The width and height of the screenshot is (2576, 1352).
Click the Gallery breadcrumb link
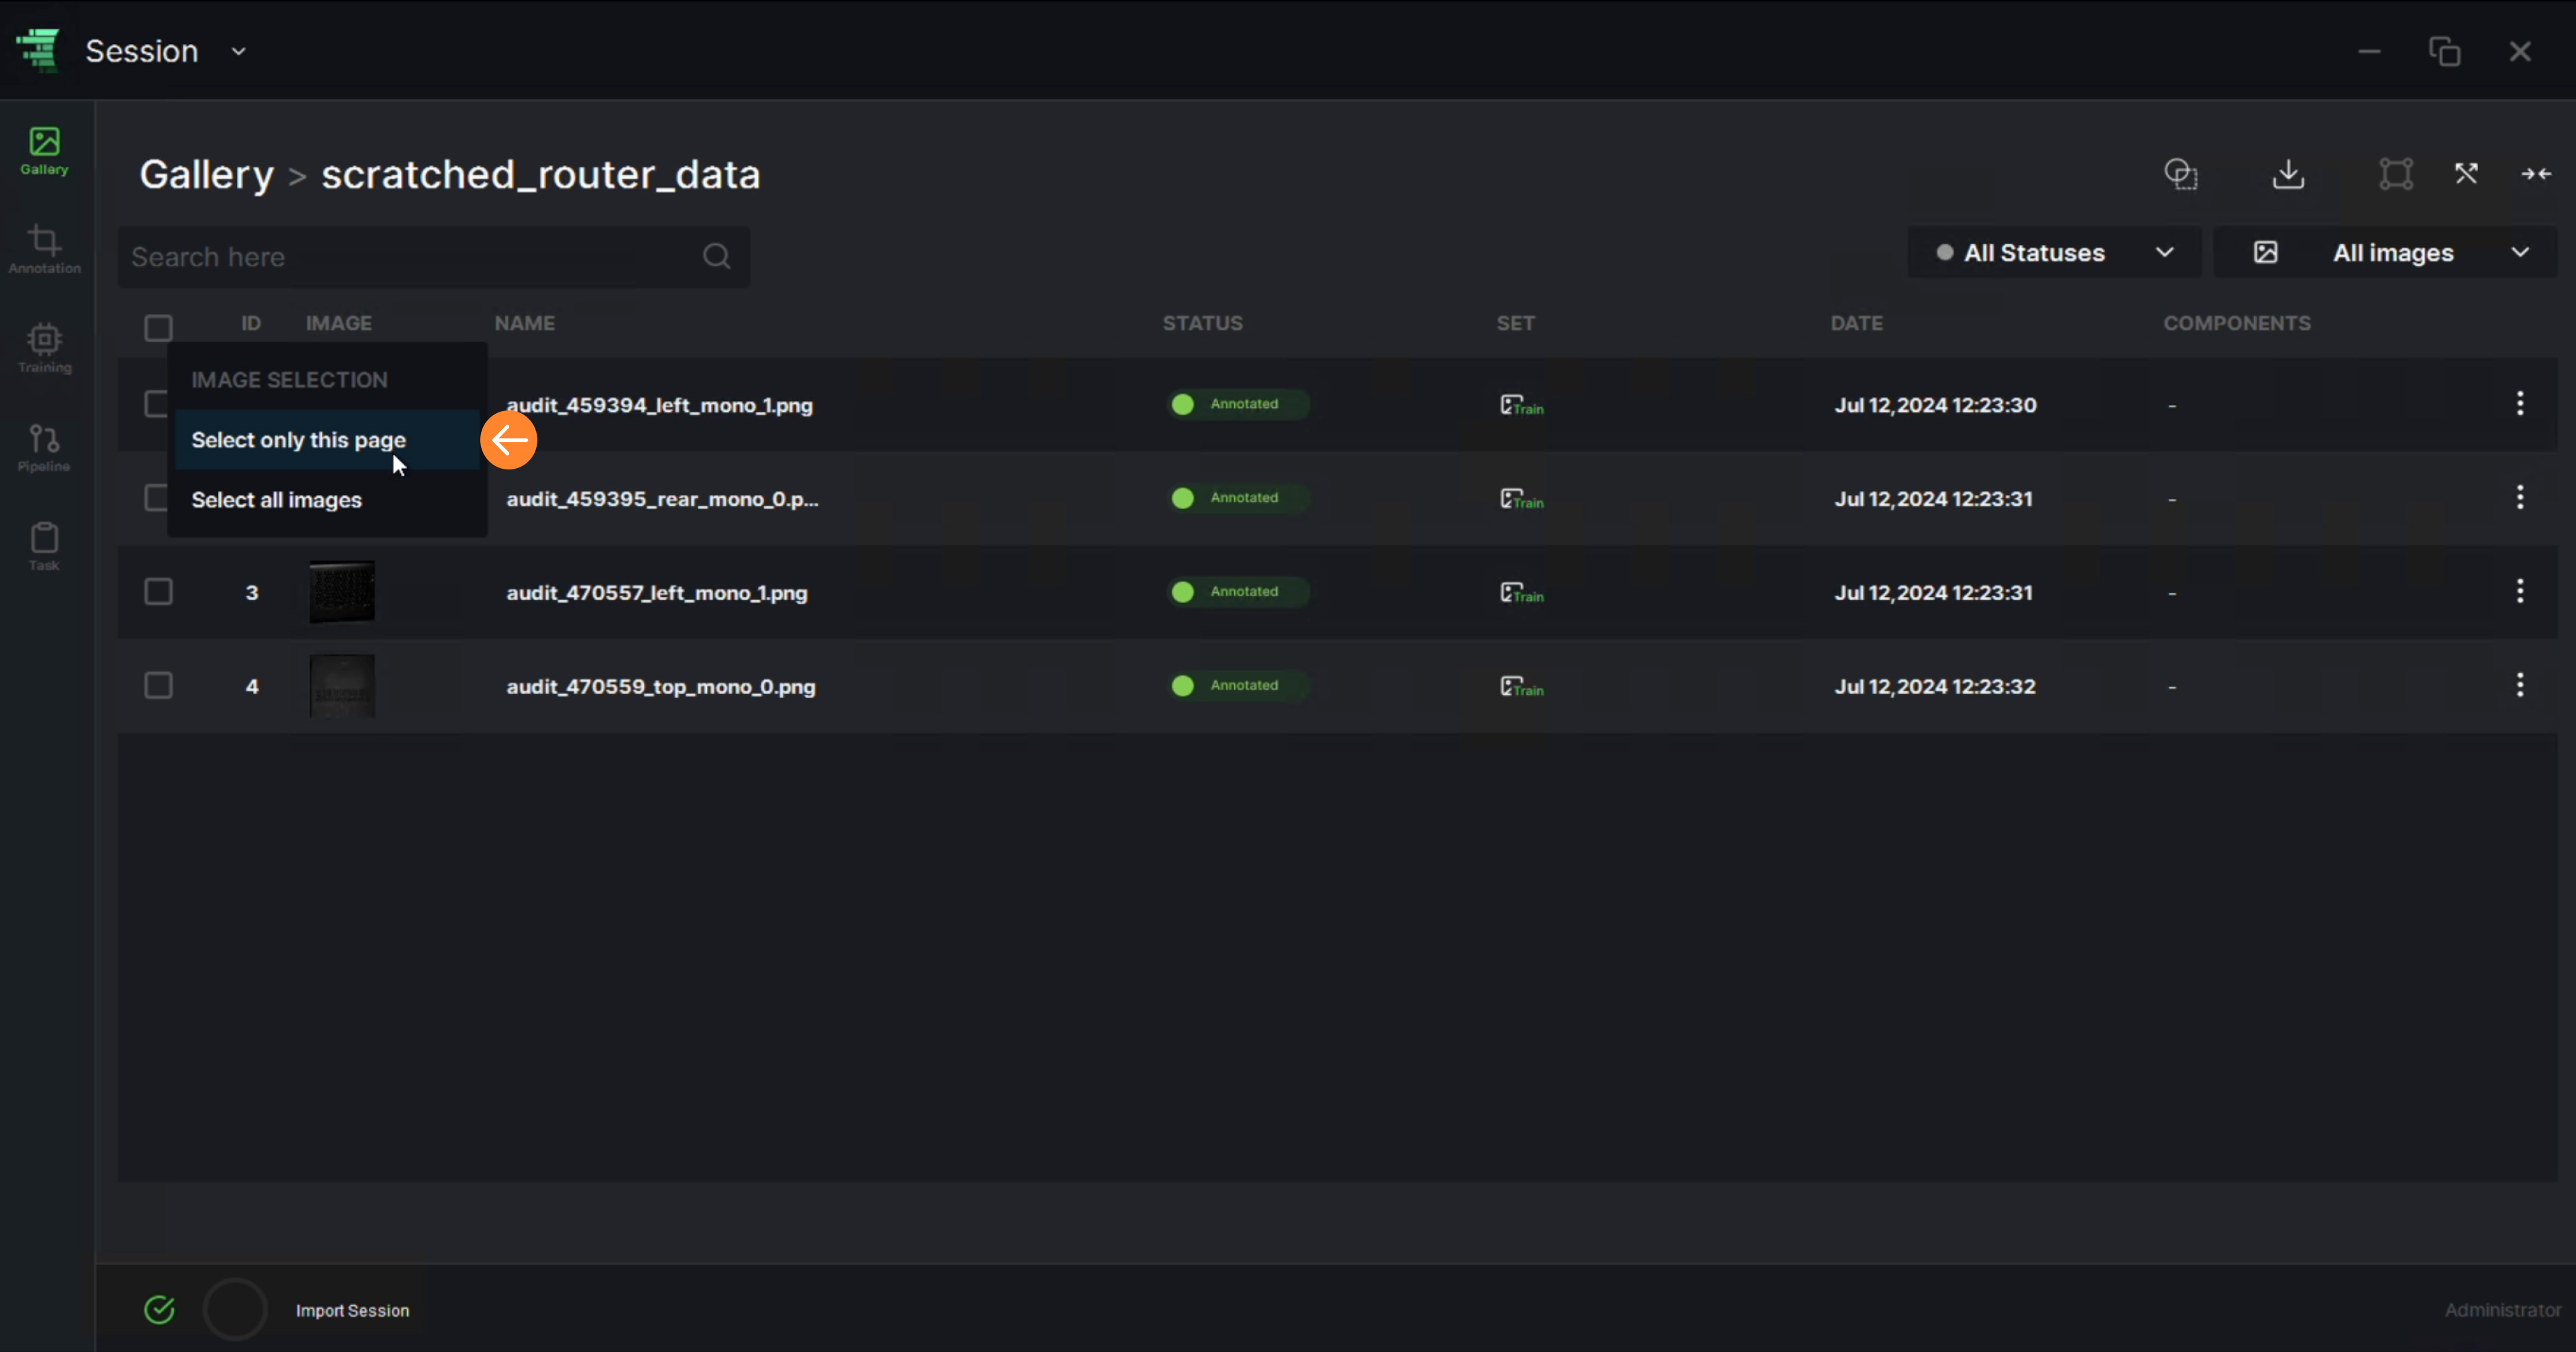206,175
